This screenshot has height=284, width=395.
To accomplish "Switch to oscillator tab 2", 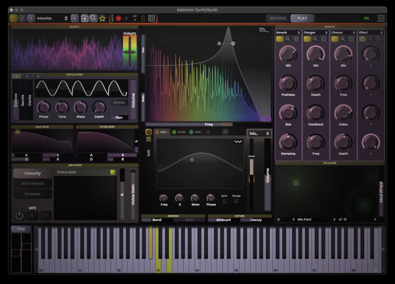I will (x=27, y=76).
